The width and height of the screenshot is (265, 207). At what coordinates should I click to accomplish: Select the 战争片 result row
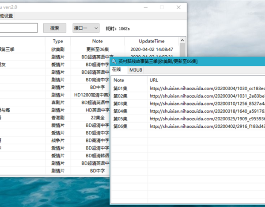coord(58,140)
